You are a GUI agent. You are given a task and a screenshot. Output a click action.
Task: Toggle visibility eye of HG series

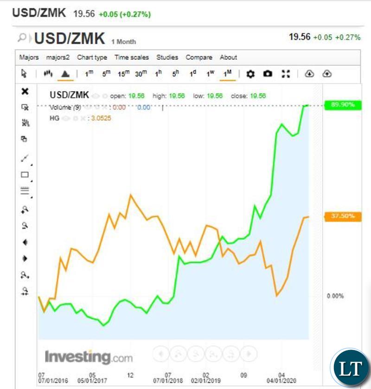tap(66, 118)
